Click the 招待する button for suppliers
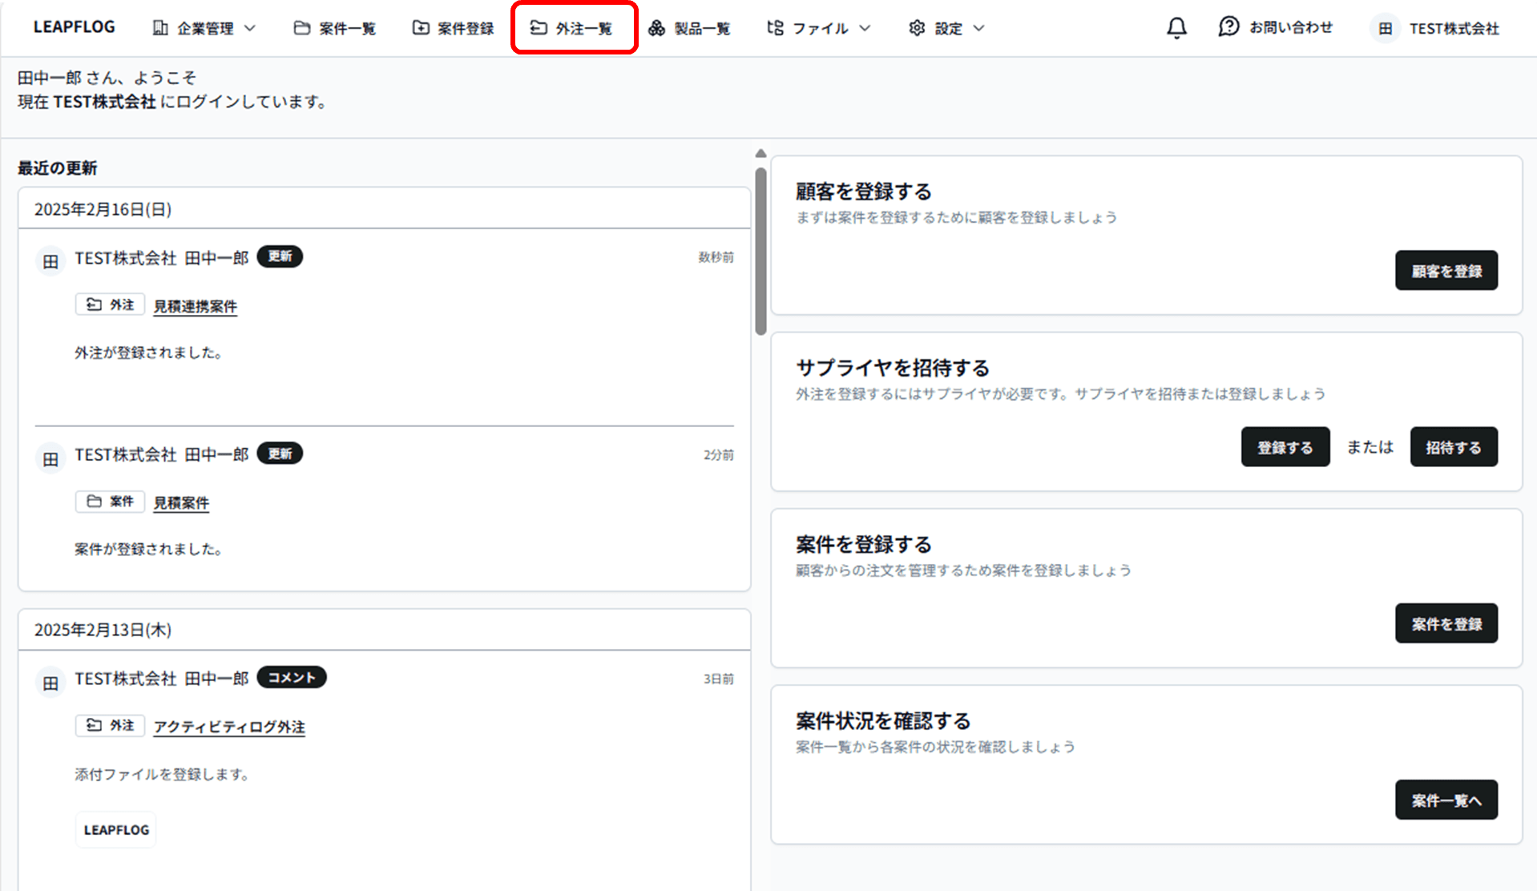This screenshot has height=891, width=1537. [x=1453, y=447]
